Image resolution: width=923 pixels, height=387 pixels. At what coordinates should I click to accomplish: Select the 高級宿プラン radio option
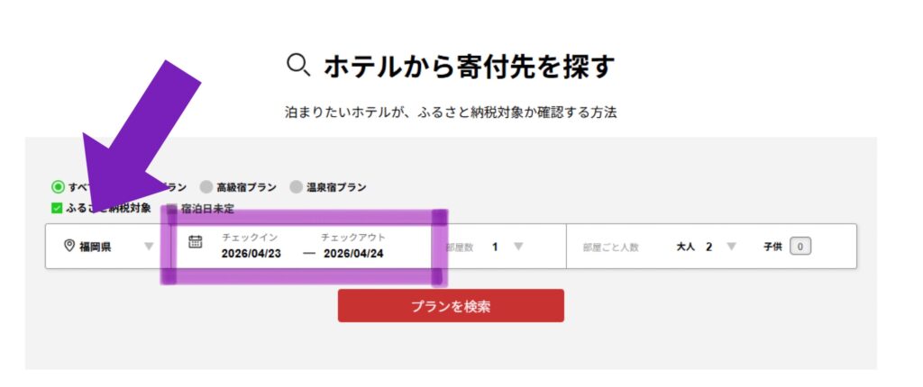coord(206,187)
